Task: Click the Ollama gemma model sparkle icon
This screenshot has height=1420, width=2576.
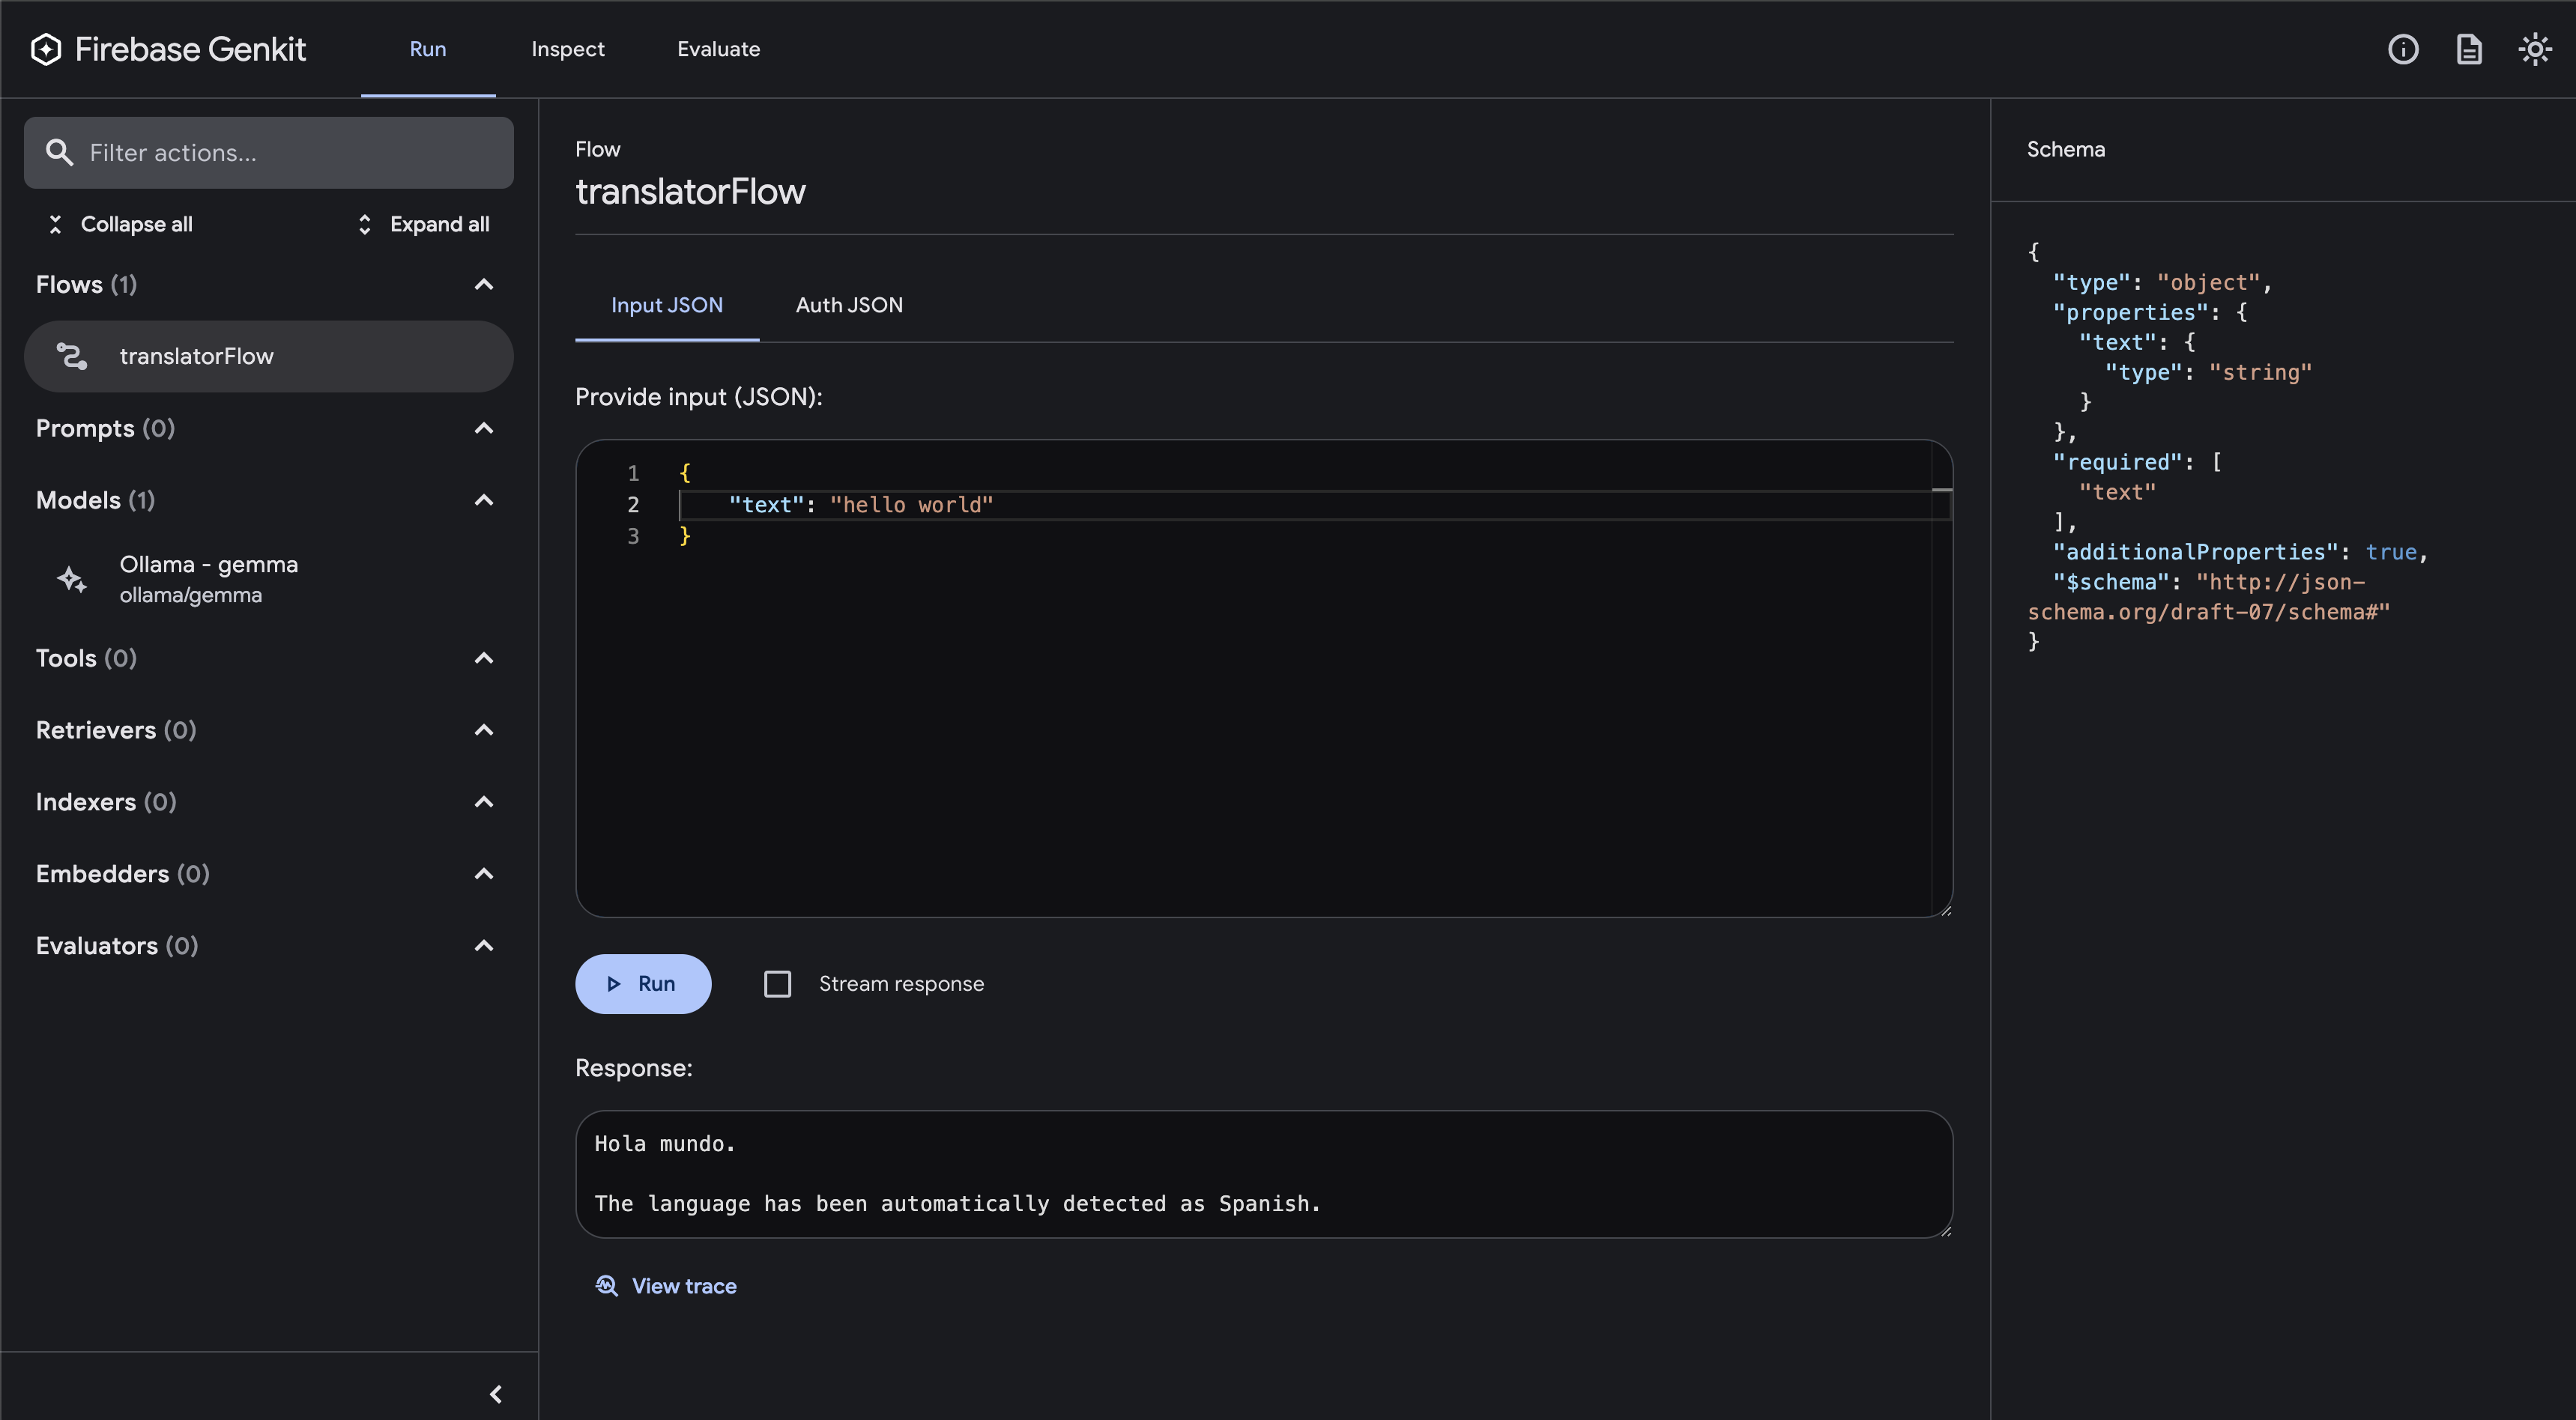Action: 71,580
